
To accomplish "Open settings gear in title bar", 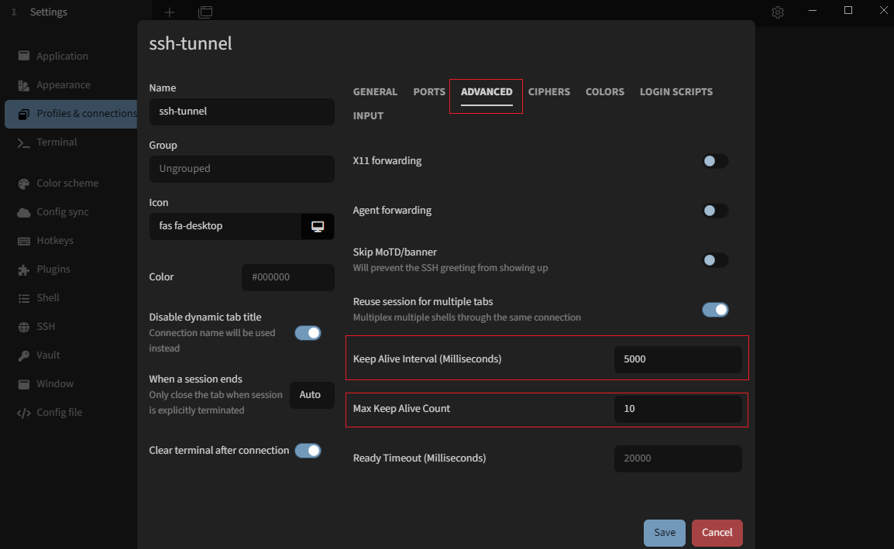I will click(778, 12).
